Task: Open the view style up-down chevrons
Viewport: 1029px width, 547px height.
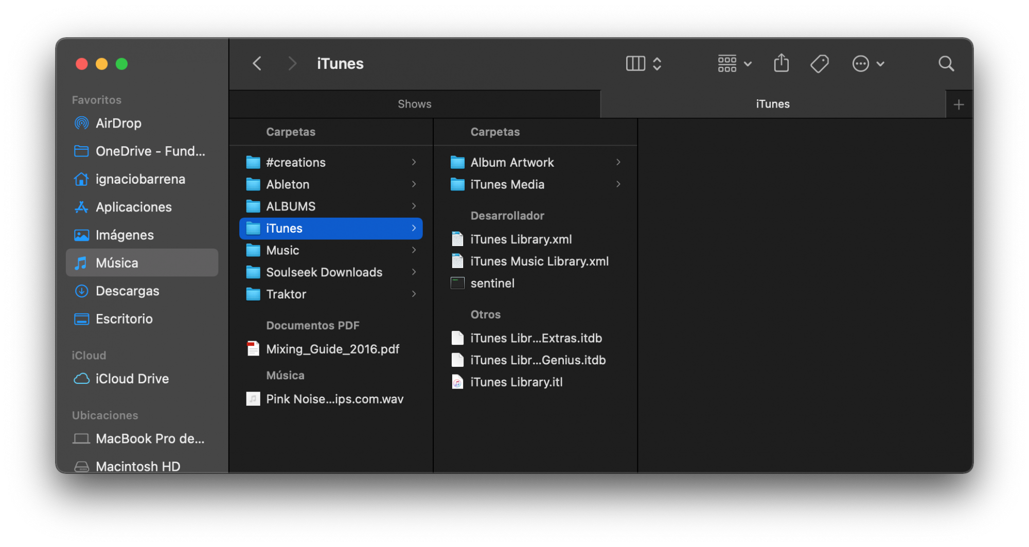Action: (657, 64)
